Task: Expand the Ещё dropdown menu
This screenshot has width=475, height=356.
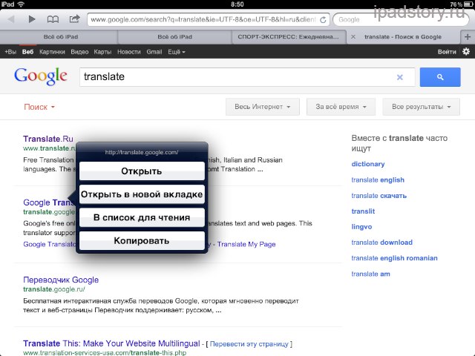Action: pyautogui.click(x=177, y=52)
